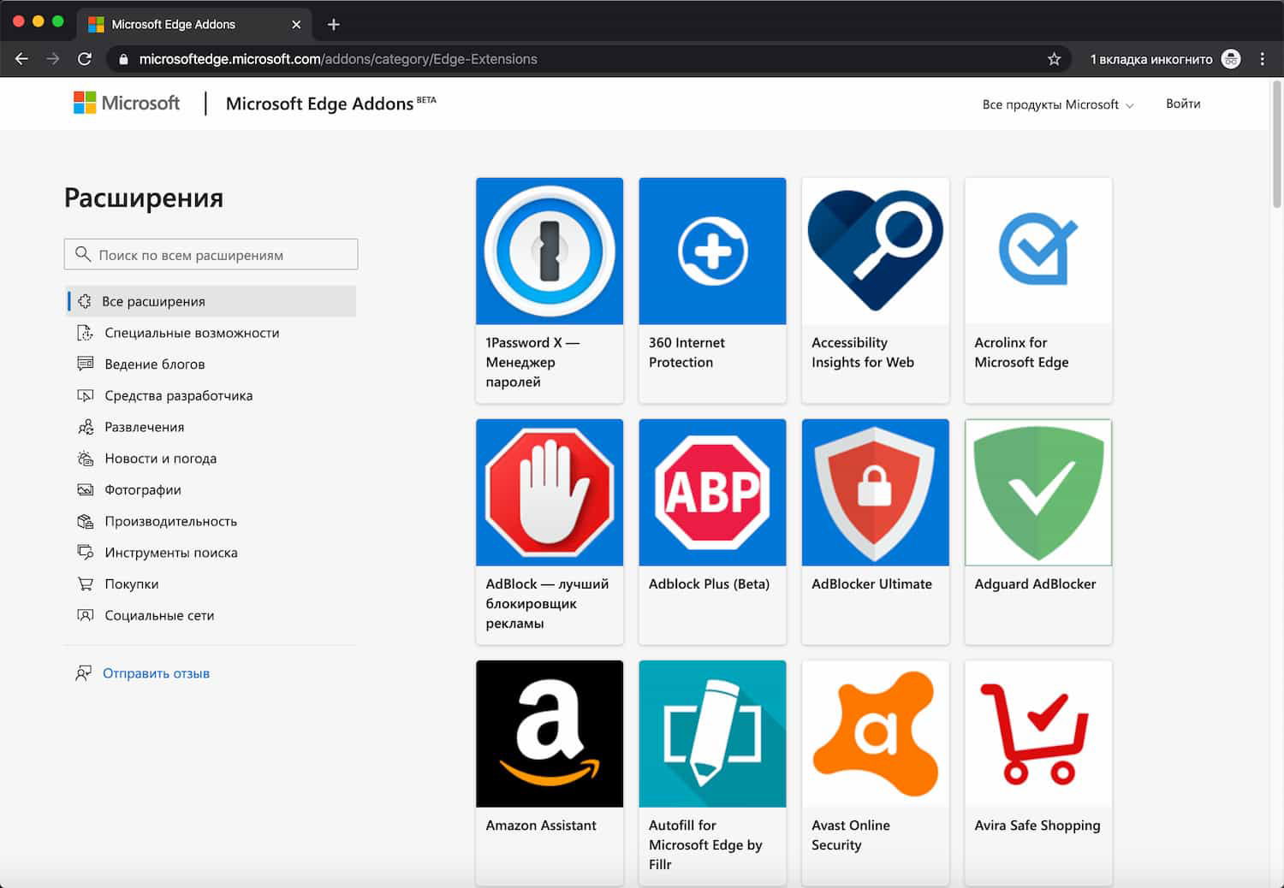Click the back navigation arrow
Viewport: 1284px width, 888px height.
click(21, 59)
